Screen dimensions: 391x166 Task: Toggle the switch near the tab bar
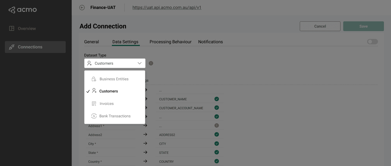pyautogui.click(x=372, y=41)
